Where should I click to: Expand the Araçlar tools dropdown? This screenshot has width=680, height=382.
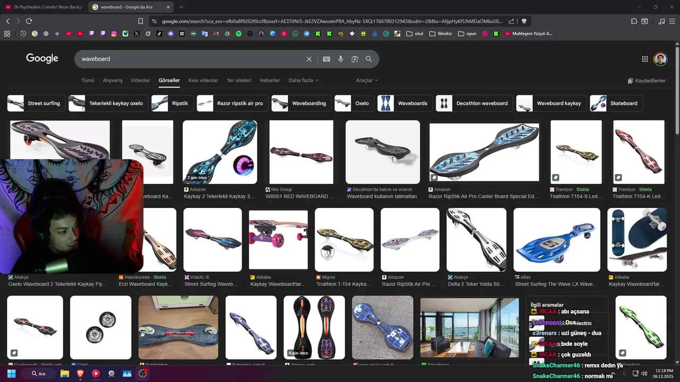367,81
